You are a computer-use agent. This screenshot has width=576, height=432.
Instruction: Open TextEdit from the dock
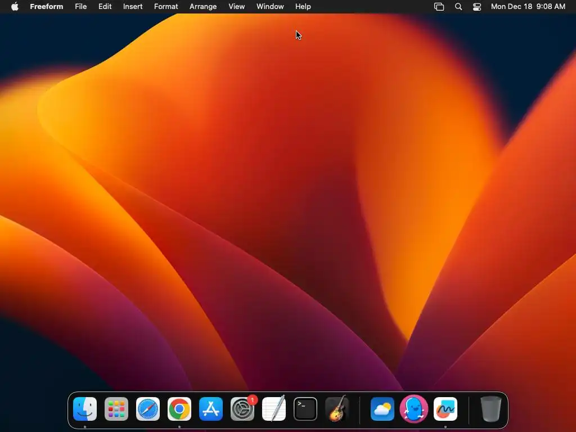pos(274,409)
